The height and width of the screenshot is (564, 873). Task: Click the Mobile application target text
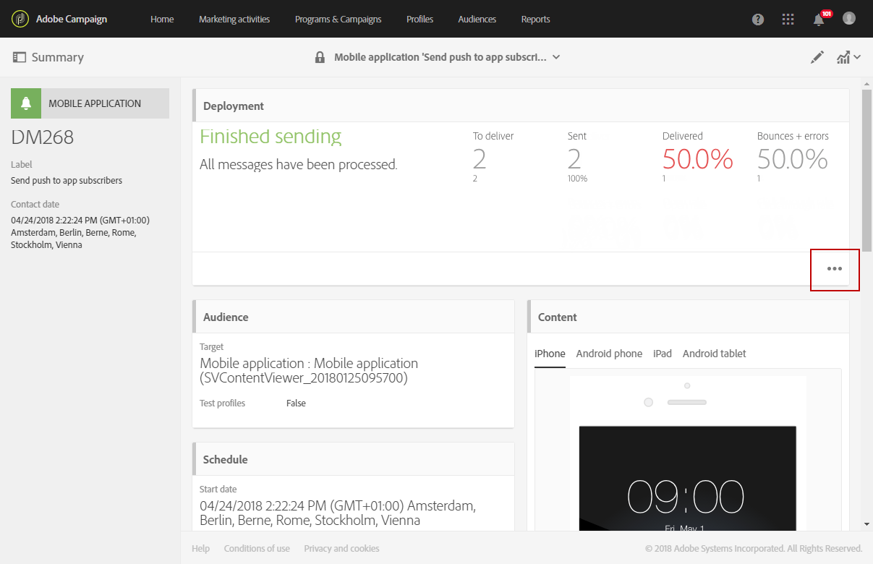tap(309, 370)
